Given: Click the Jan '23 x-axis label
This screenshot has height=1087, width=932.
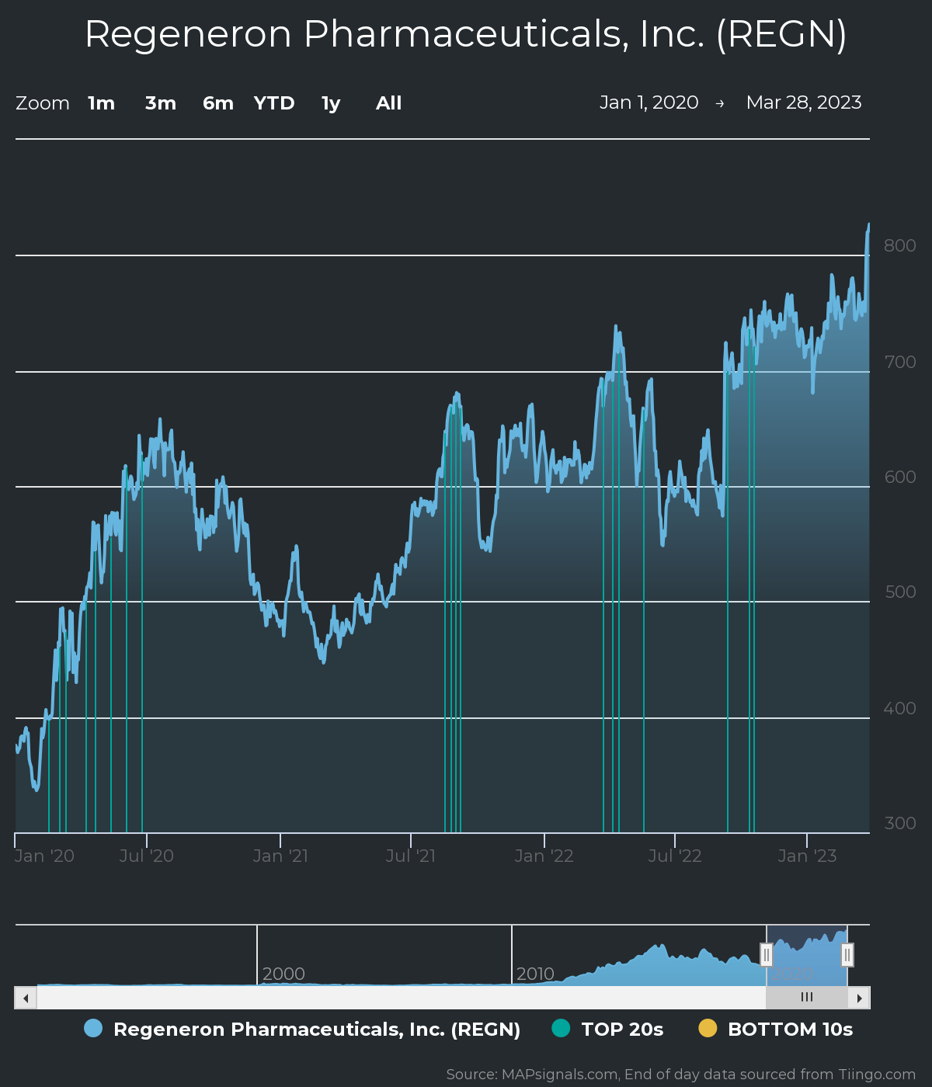Looking at the screenshot, I should 807,856.
